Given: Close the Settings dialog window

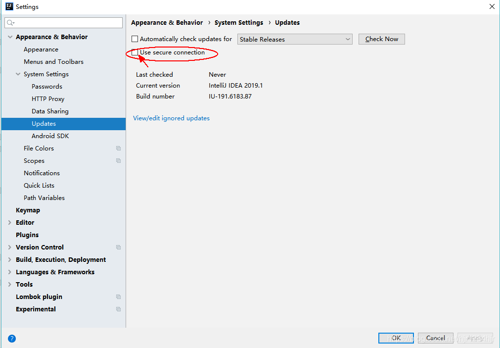Looking at the screenshot, I should [x=492, y=6].
